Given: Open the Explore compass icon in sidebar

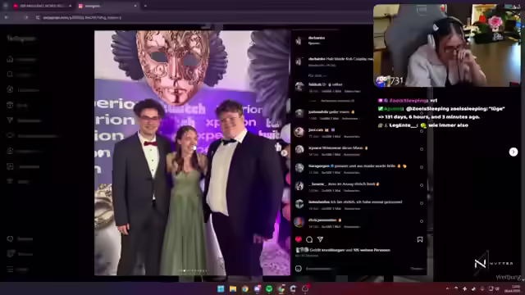Looking at the screenshot, I should 10,89.
